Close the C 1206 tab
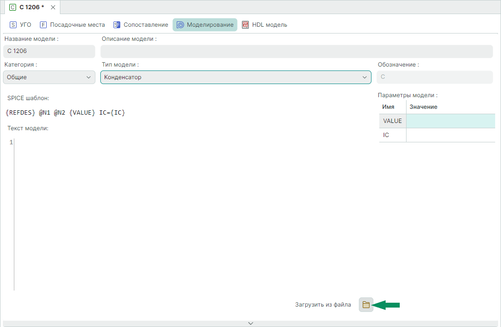The image size is (501, 327). click(53, 7)
